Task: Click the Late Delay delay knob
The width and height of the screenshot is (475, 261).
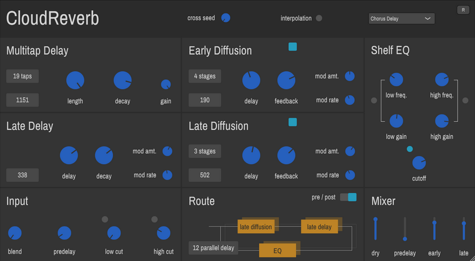Action: 69,156
